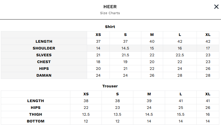
Task: Select the LENGTH row label in Trouser table
Action: tap(36, 101)
